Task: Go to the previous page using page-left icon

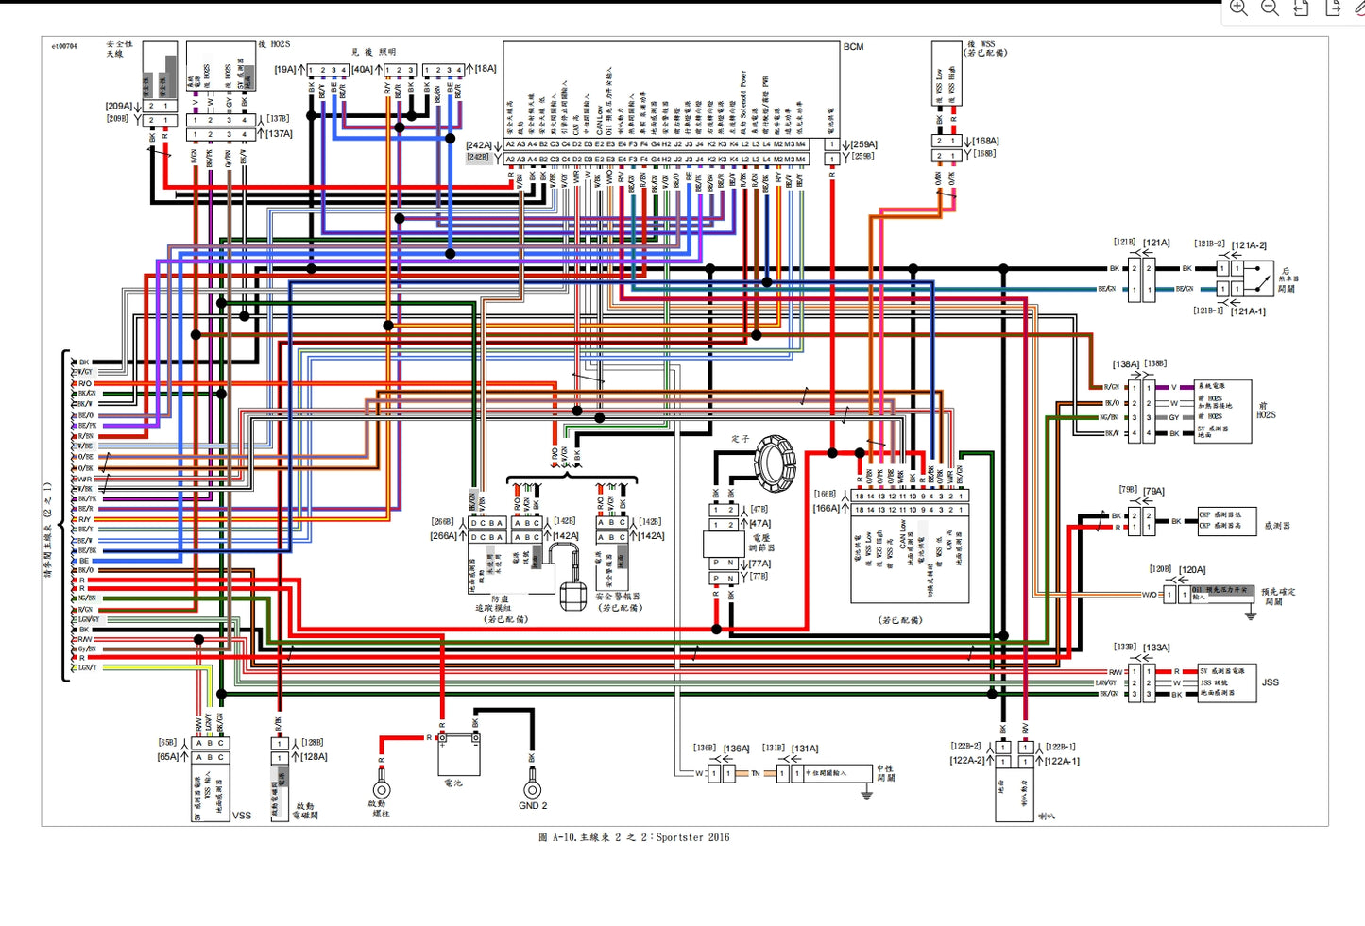Action: coord(1302,8)
